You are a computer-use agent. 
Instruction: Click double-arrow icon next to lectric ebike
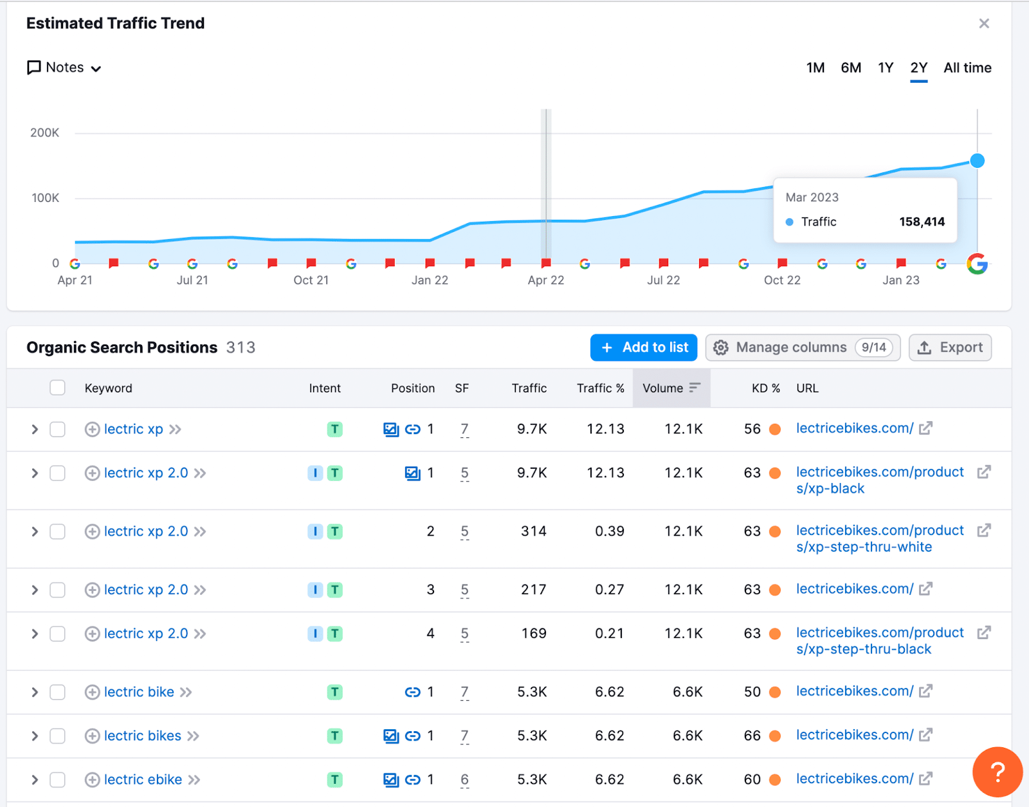[194, 779]
